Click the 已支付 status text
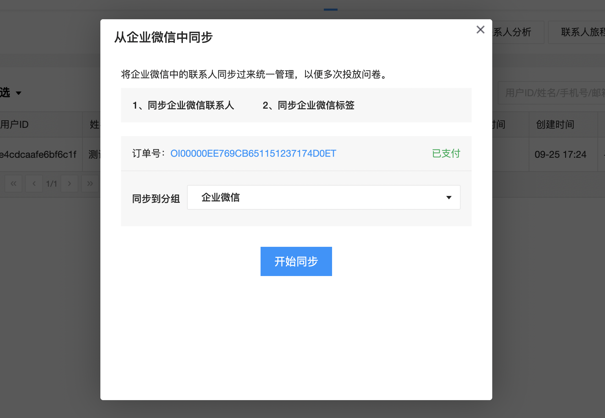The image size is (605, 418). (x=446, y=153)
